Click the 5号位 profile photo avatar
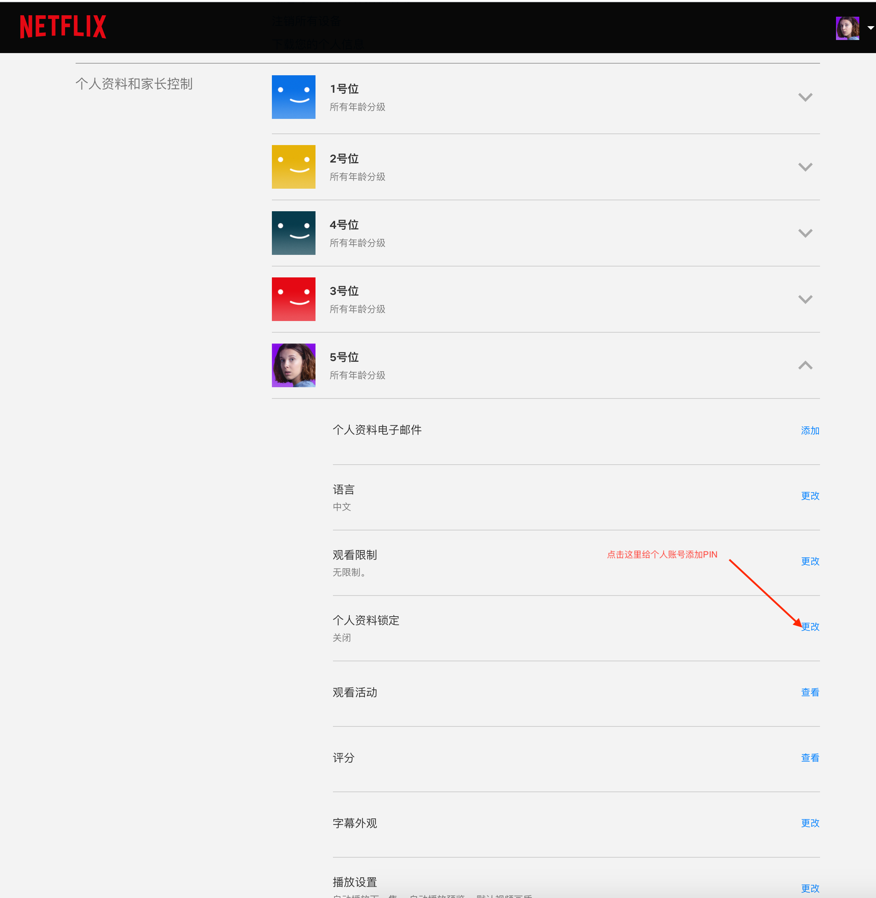 (x=294, y=365)
